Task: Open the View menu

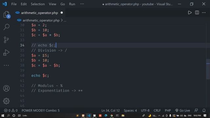Action: click(52, 4)
